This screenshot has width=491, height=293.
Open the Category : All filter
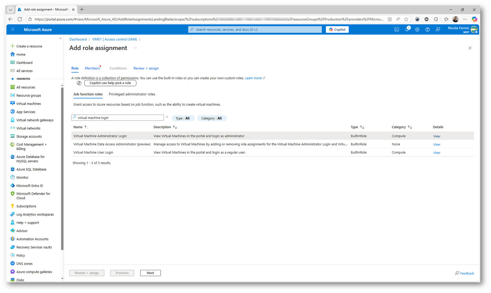point(211,118)
